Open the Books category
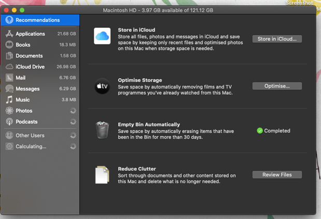321x219 pixels. coord(40,45)
